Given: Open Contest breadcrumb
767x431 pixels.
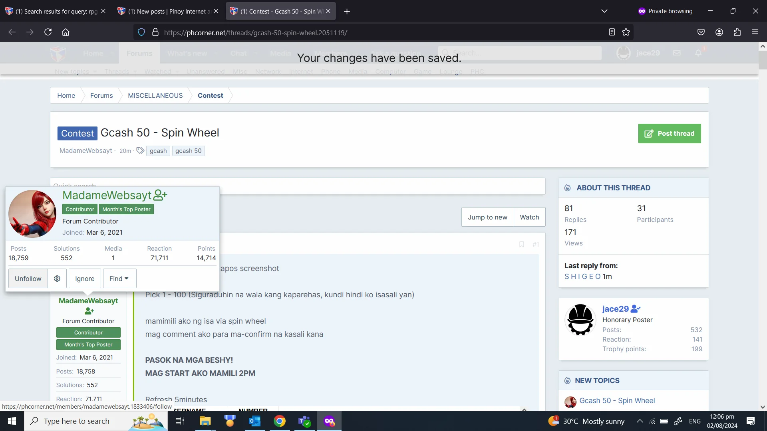Looking at the screenshot, I should point(210,95).
